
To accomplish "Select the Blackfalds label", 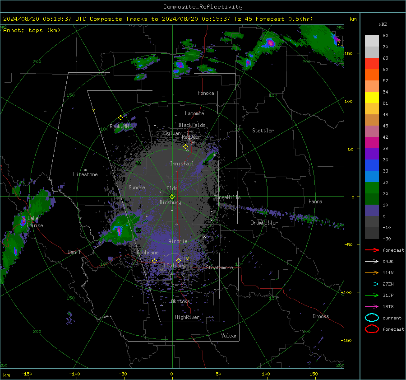I will [192, 125].
